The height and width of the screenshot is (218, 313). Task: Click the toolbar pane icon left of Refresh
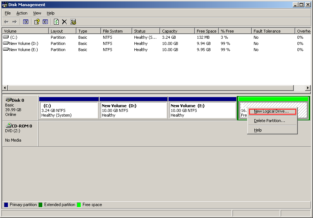[x=45, y=22]
